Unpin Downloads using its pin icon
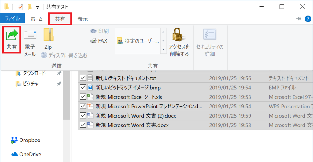 59,73
